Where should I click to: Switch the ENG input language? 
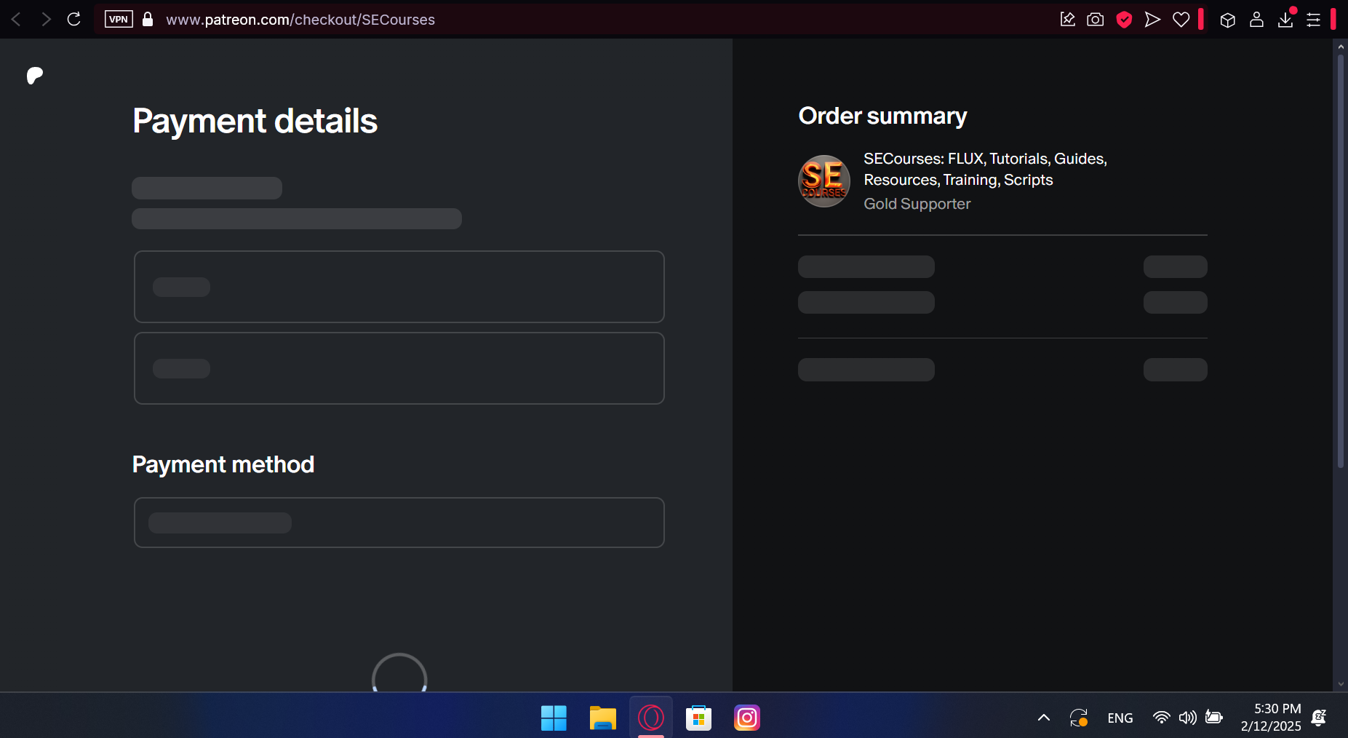point(1120,718)
